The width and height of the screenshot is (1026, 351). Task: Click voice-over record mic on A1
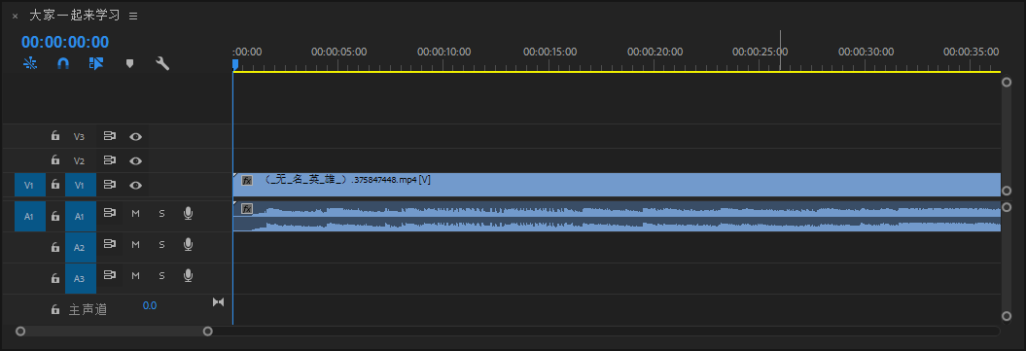point(188,213)
